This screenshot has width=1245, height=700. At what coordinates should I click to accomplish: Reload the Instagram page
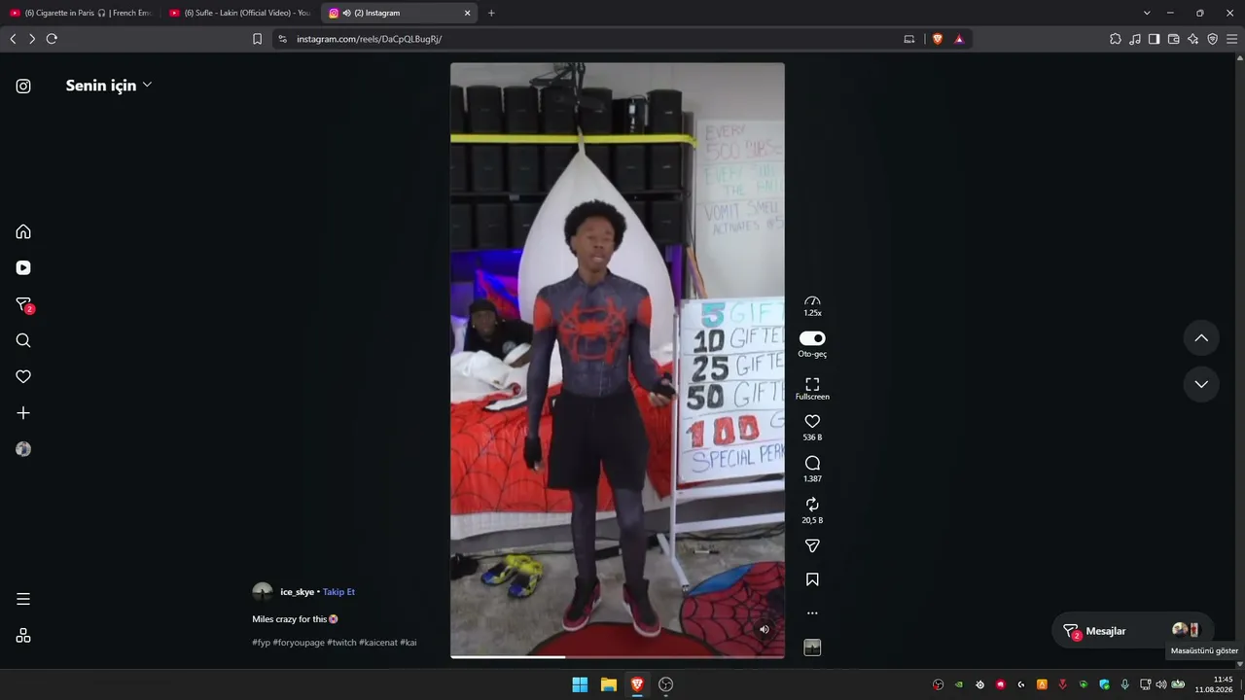click(52, 39)
